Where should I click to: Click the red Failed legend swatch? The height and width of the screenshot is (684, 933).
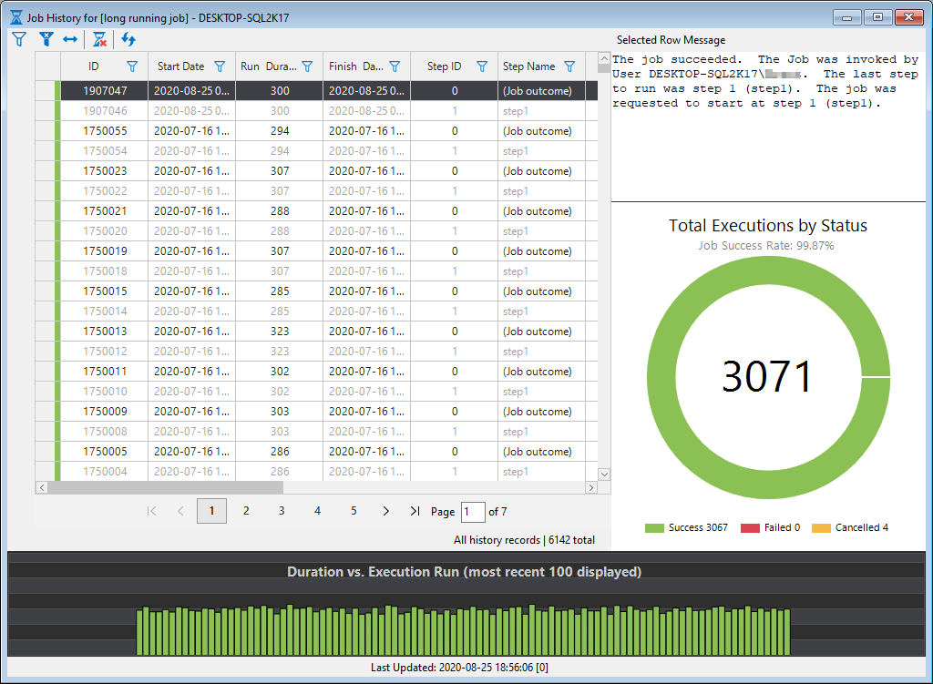[x=751, y=528]
